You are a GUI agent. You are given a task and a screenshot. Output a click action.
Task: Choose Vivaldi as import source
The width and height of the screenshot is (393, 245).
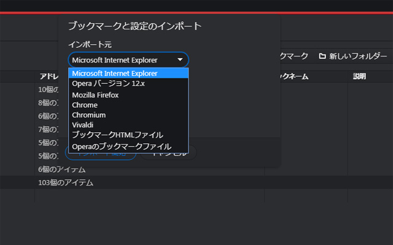[x=128, y=125]
